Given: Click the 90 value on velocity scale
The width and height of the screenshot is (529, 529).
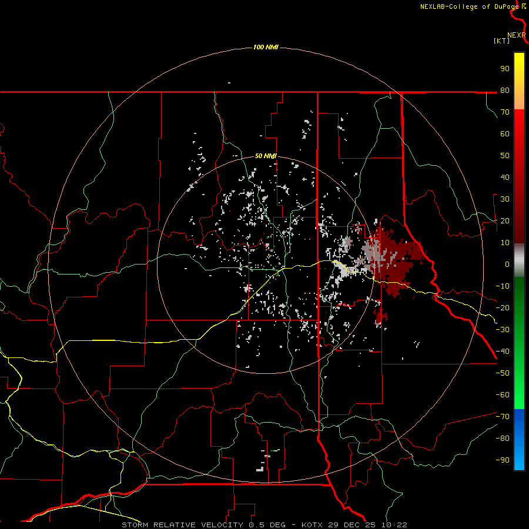Looking at the screenshot, I should pos(505,69).
